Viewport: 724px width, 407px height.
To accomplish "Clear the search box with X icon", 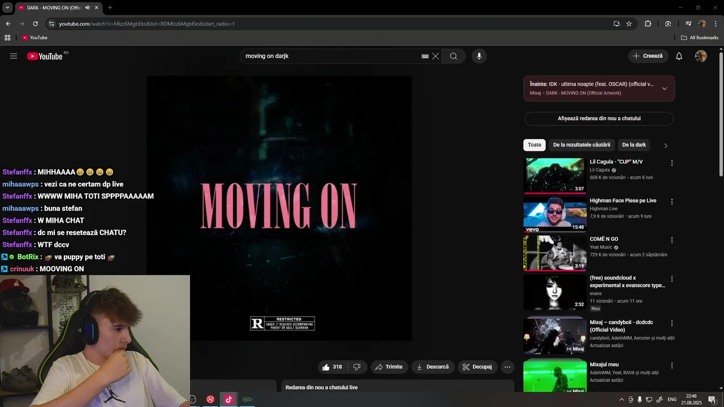I will tap(436, 56).
